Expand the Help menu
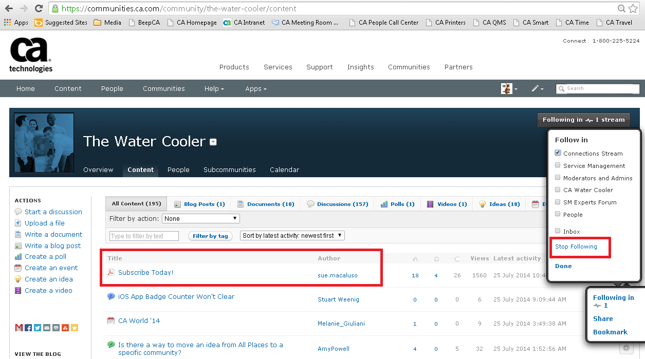Screen dimensions: 645x359 click(214, 88)
